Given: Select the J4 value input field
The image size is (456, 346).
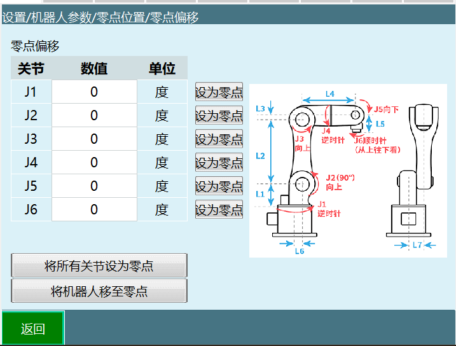Looking at the screenshot, I should click(94, 162).
